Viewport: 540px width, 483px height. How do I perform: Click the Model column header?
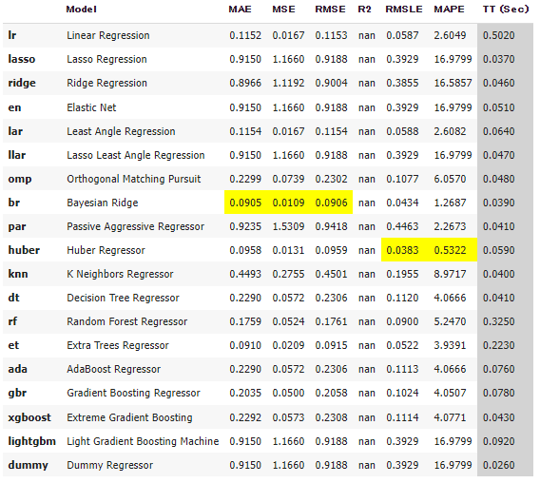pyautogui.click(x=81, y=10)
